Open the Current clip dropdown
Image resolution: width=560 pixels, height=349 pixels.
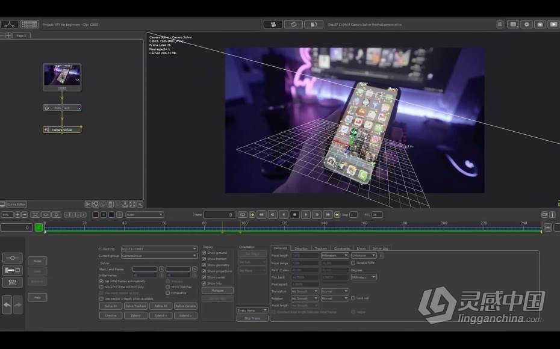coord(160,249)
